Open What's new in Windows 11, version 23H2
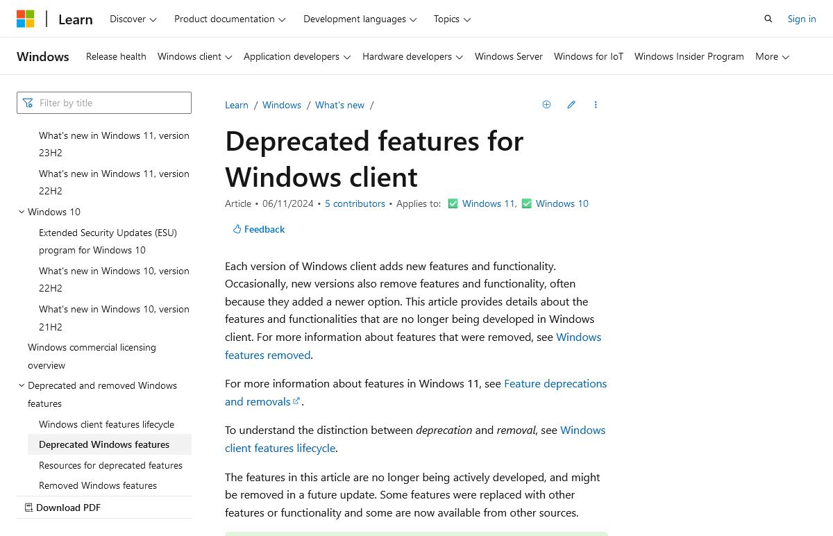Image resolution: width=833 pixels, height=536 pixels. pyautogui.click(x=114, y=144)
